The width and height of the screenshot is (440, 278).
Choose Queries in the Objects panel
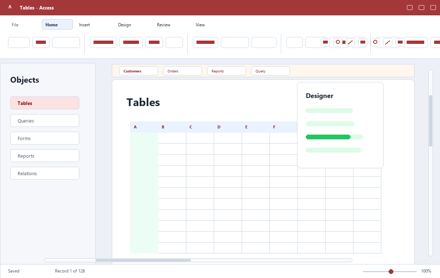(x=45, y=121)
